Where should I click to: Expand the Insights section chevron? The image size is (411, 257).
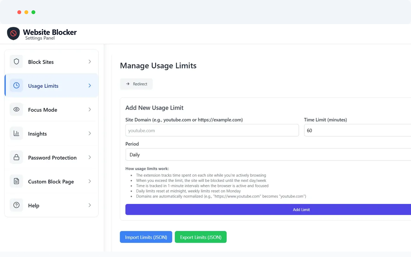tap(90, 134)
